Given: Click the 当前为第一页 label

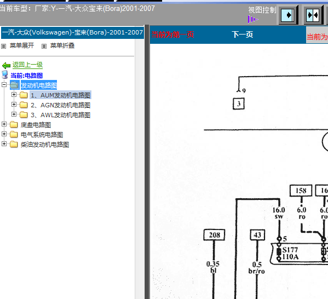Looking at the screenshot, I should click(x=172, y=34).
